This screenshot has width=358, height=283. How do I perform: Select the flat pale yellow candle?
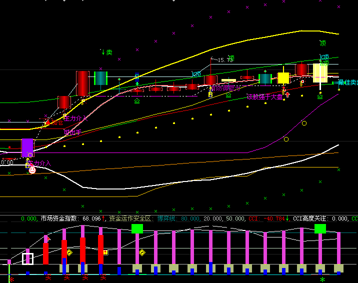229,80
